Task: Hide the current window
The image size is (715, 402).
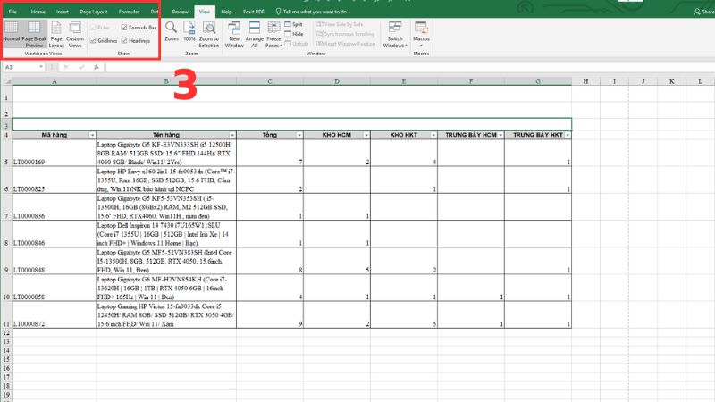Action: 294,34
